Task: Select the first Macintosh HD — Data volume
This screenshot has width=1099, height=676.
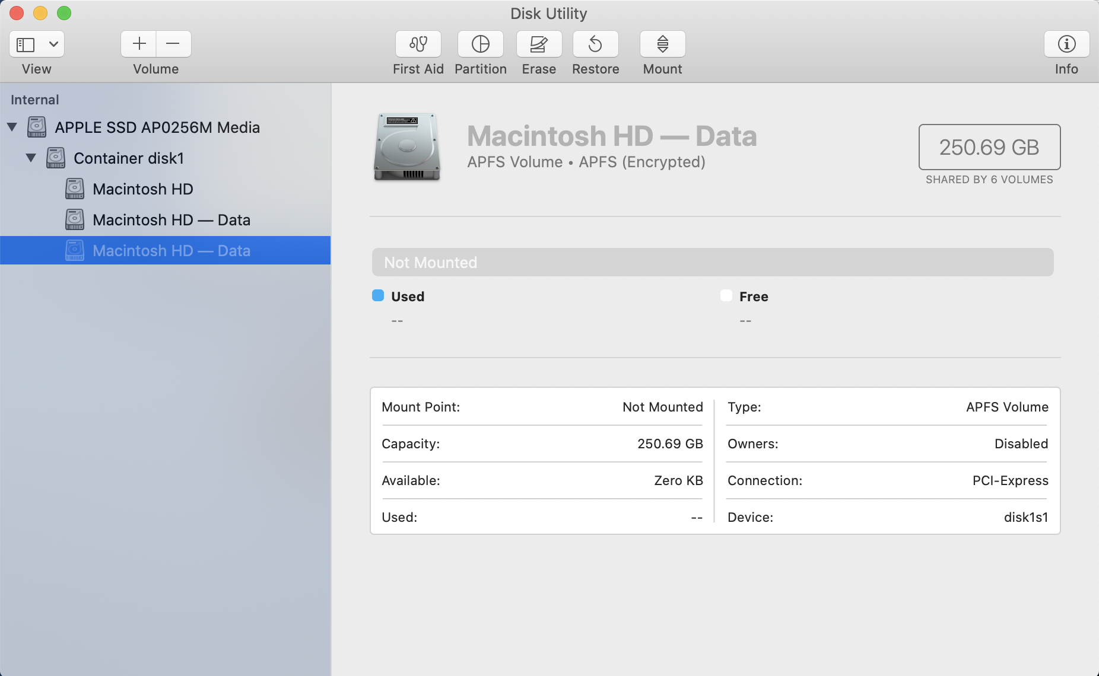Action: tap(171, 219)
